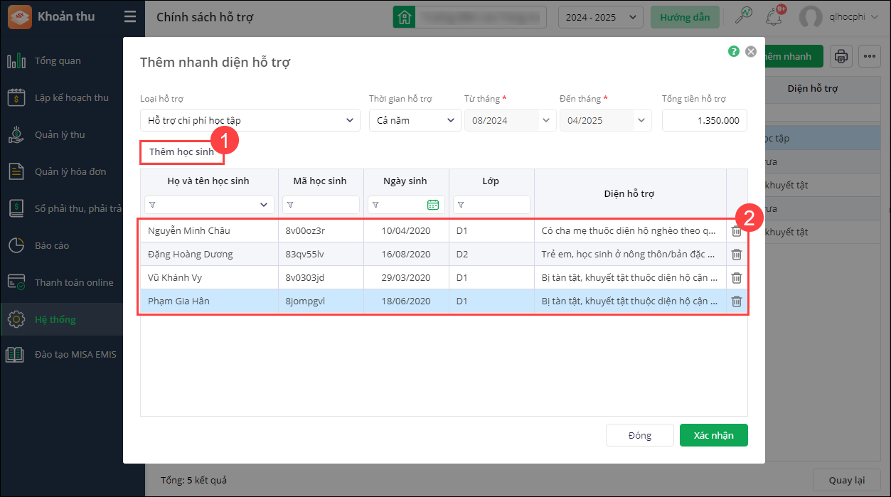Click the Ngày sinh column header
The height and width of the screenshot is (497, 891).
click(x=405, y=181)
